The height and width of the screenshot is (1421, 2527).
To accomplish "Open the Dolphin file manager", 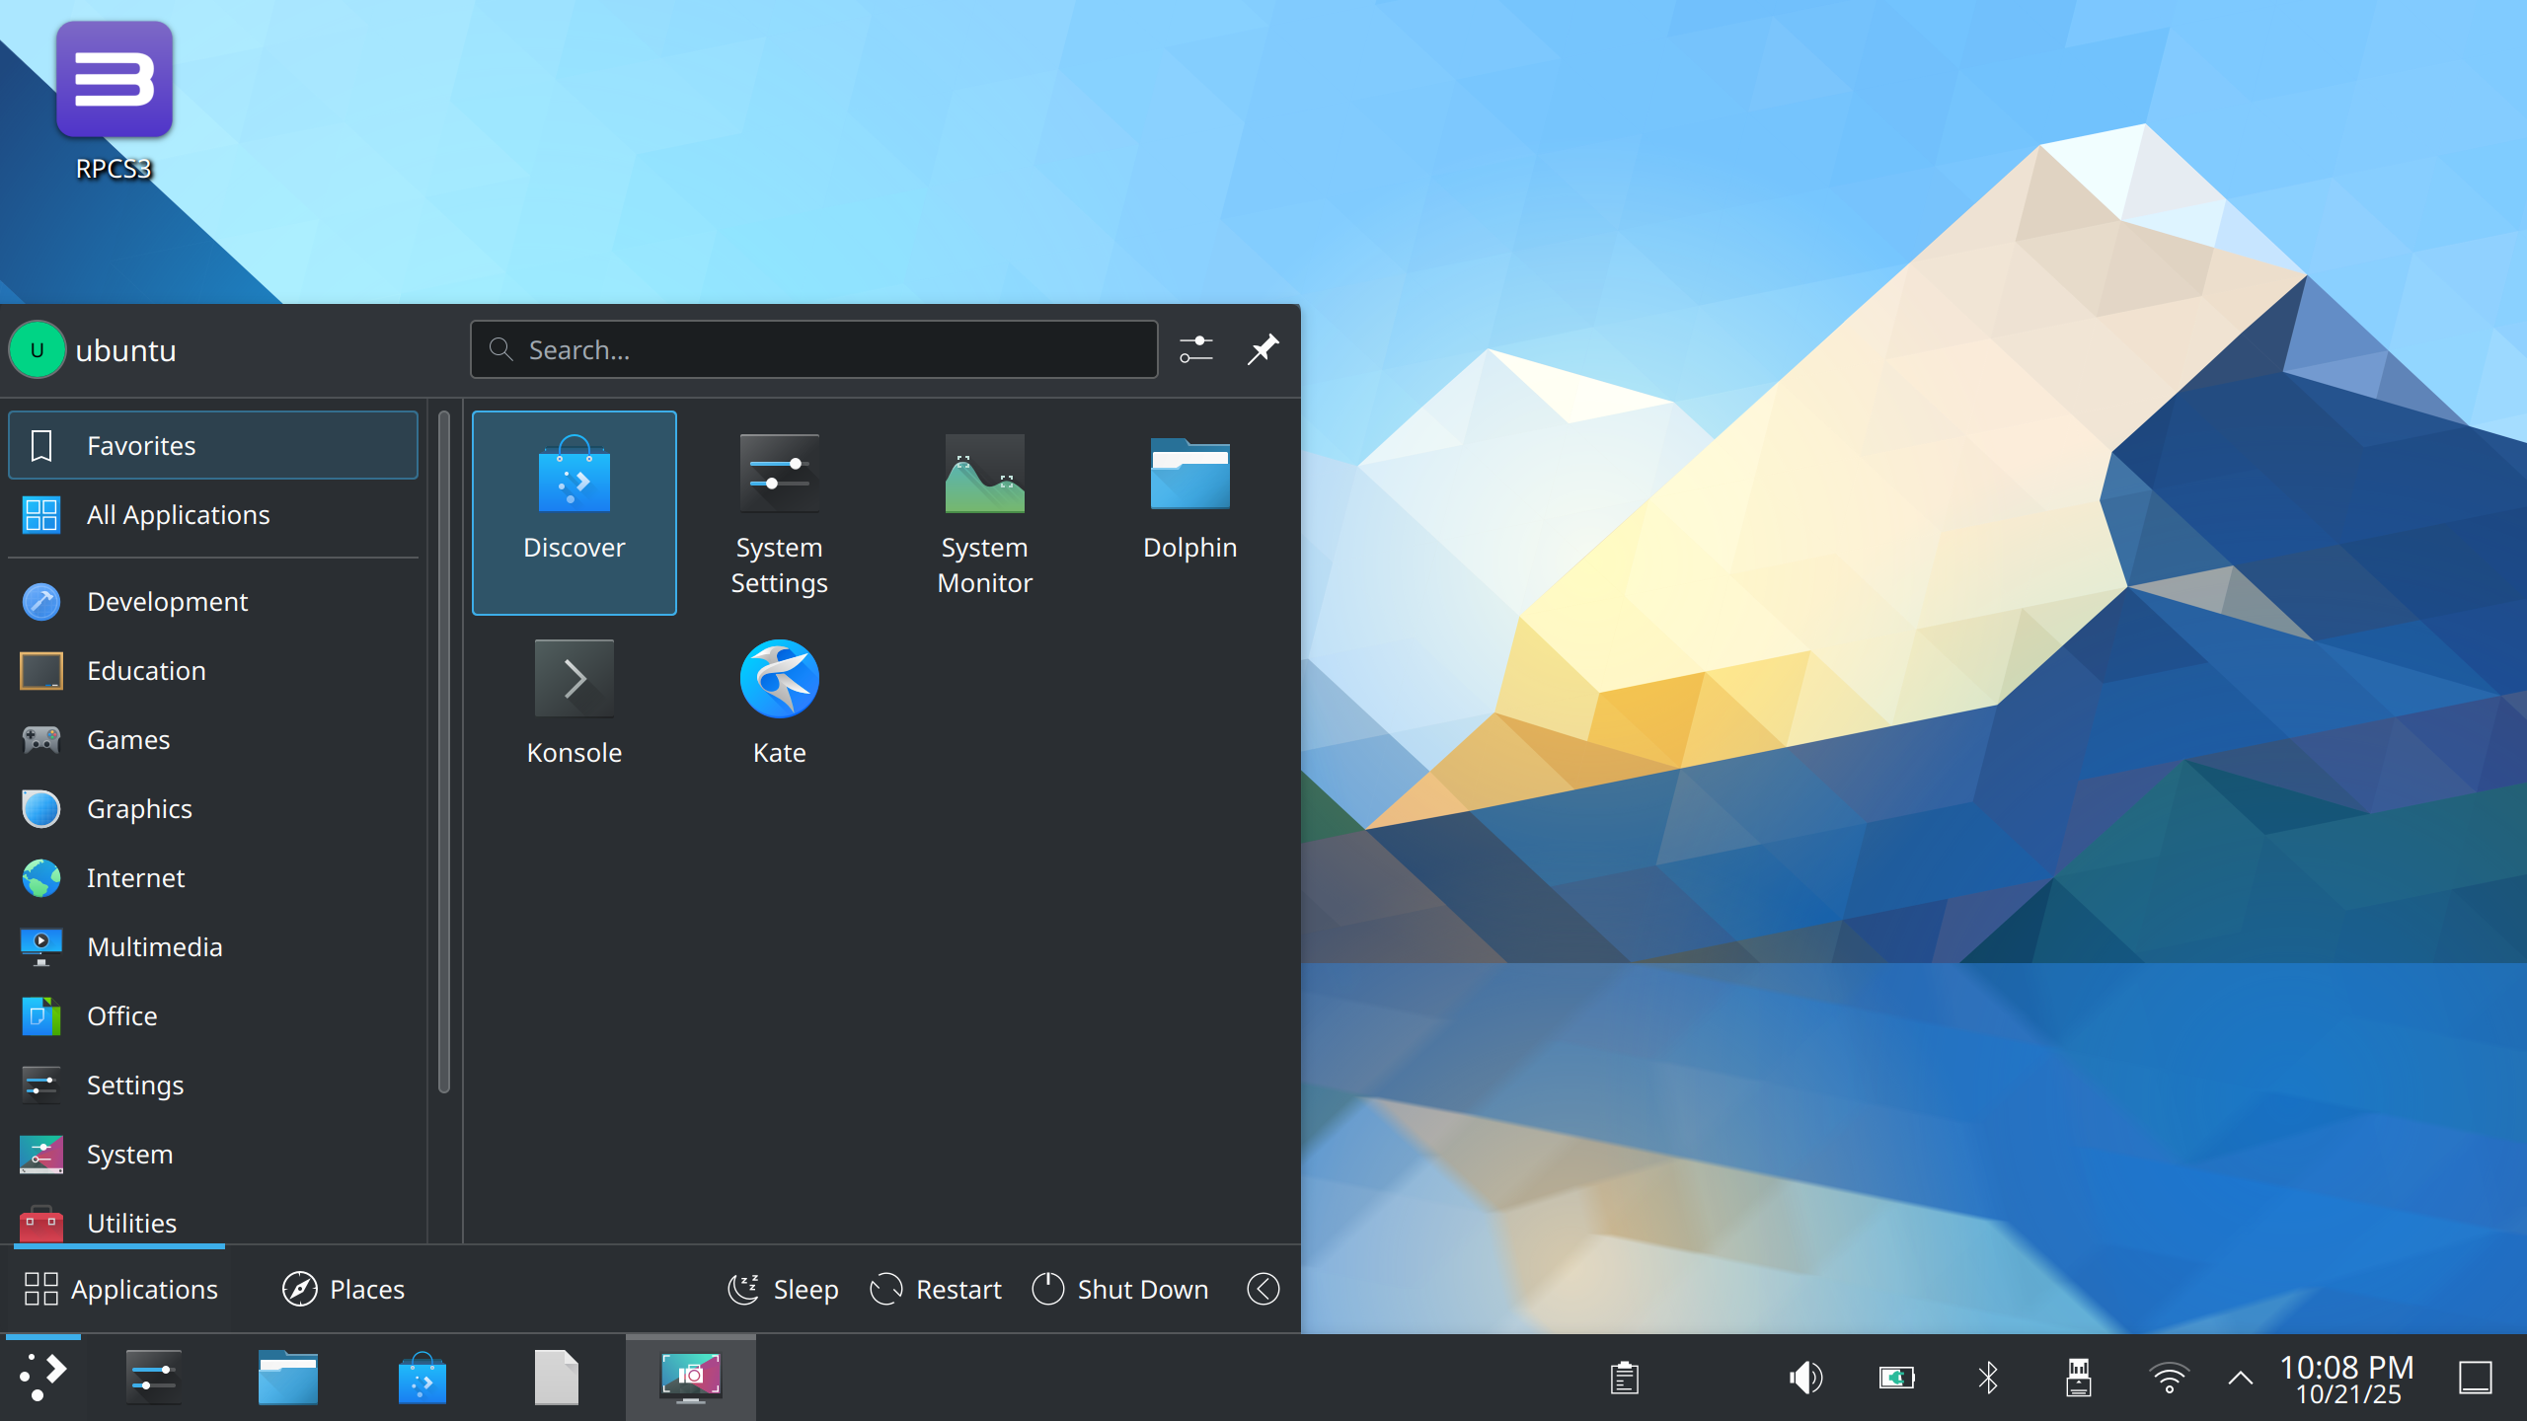I will (1189, 493).
